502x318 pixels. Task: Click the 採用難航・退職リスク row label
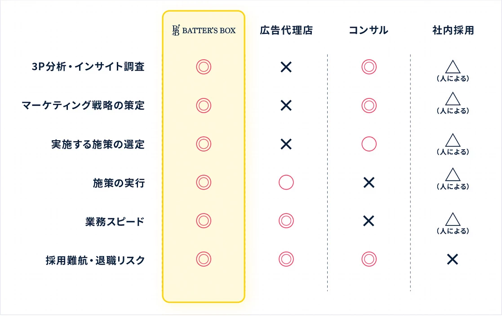(95, 260)
